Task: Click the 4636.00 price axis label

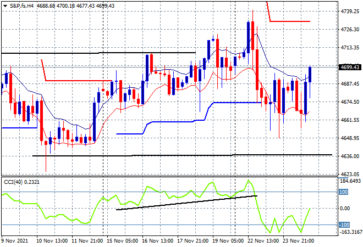Action: click(x=350, y=156)
